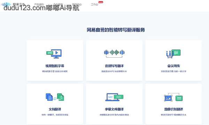Click the 网易见外 wave logo icon
209x125 pixels.
[x=6, y=5]
